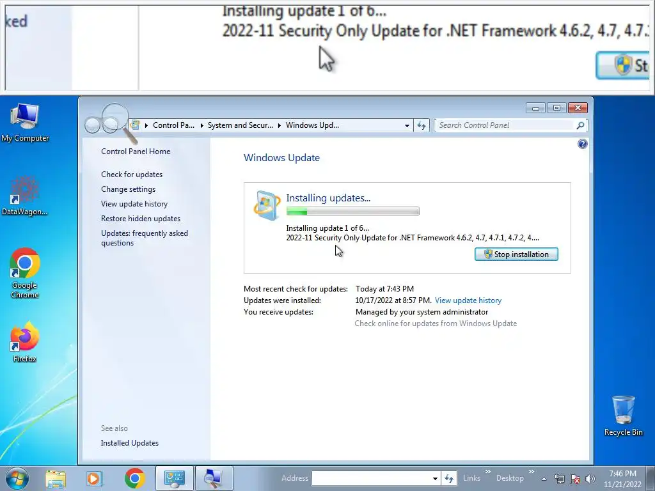Open the taskbar Address dropdown list
655x491 pixels.
pyautogui.click(x=435, y=478)
